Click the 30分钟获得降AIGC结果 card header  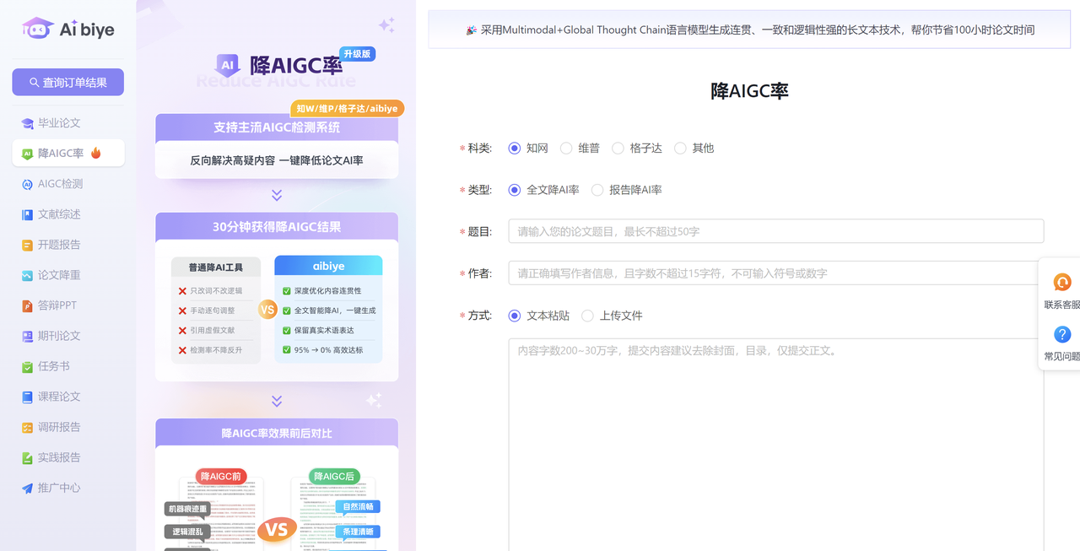tap(277, 227)
